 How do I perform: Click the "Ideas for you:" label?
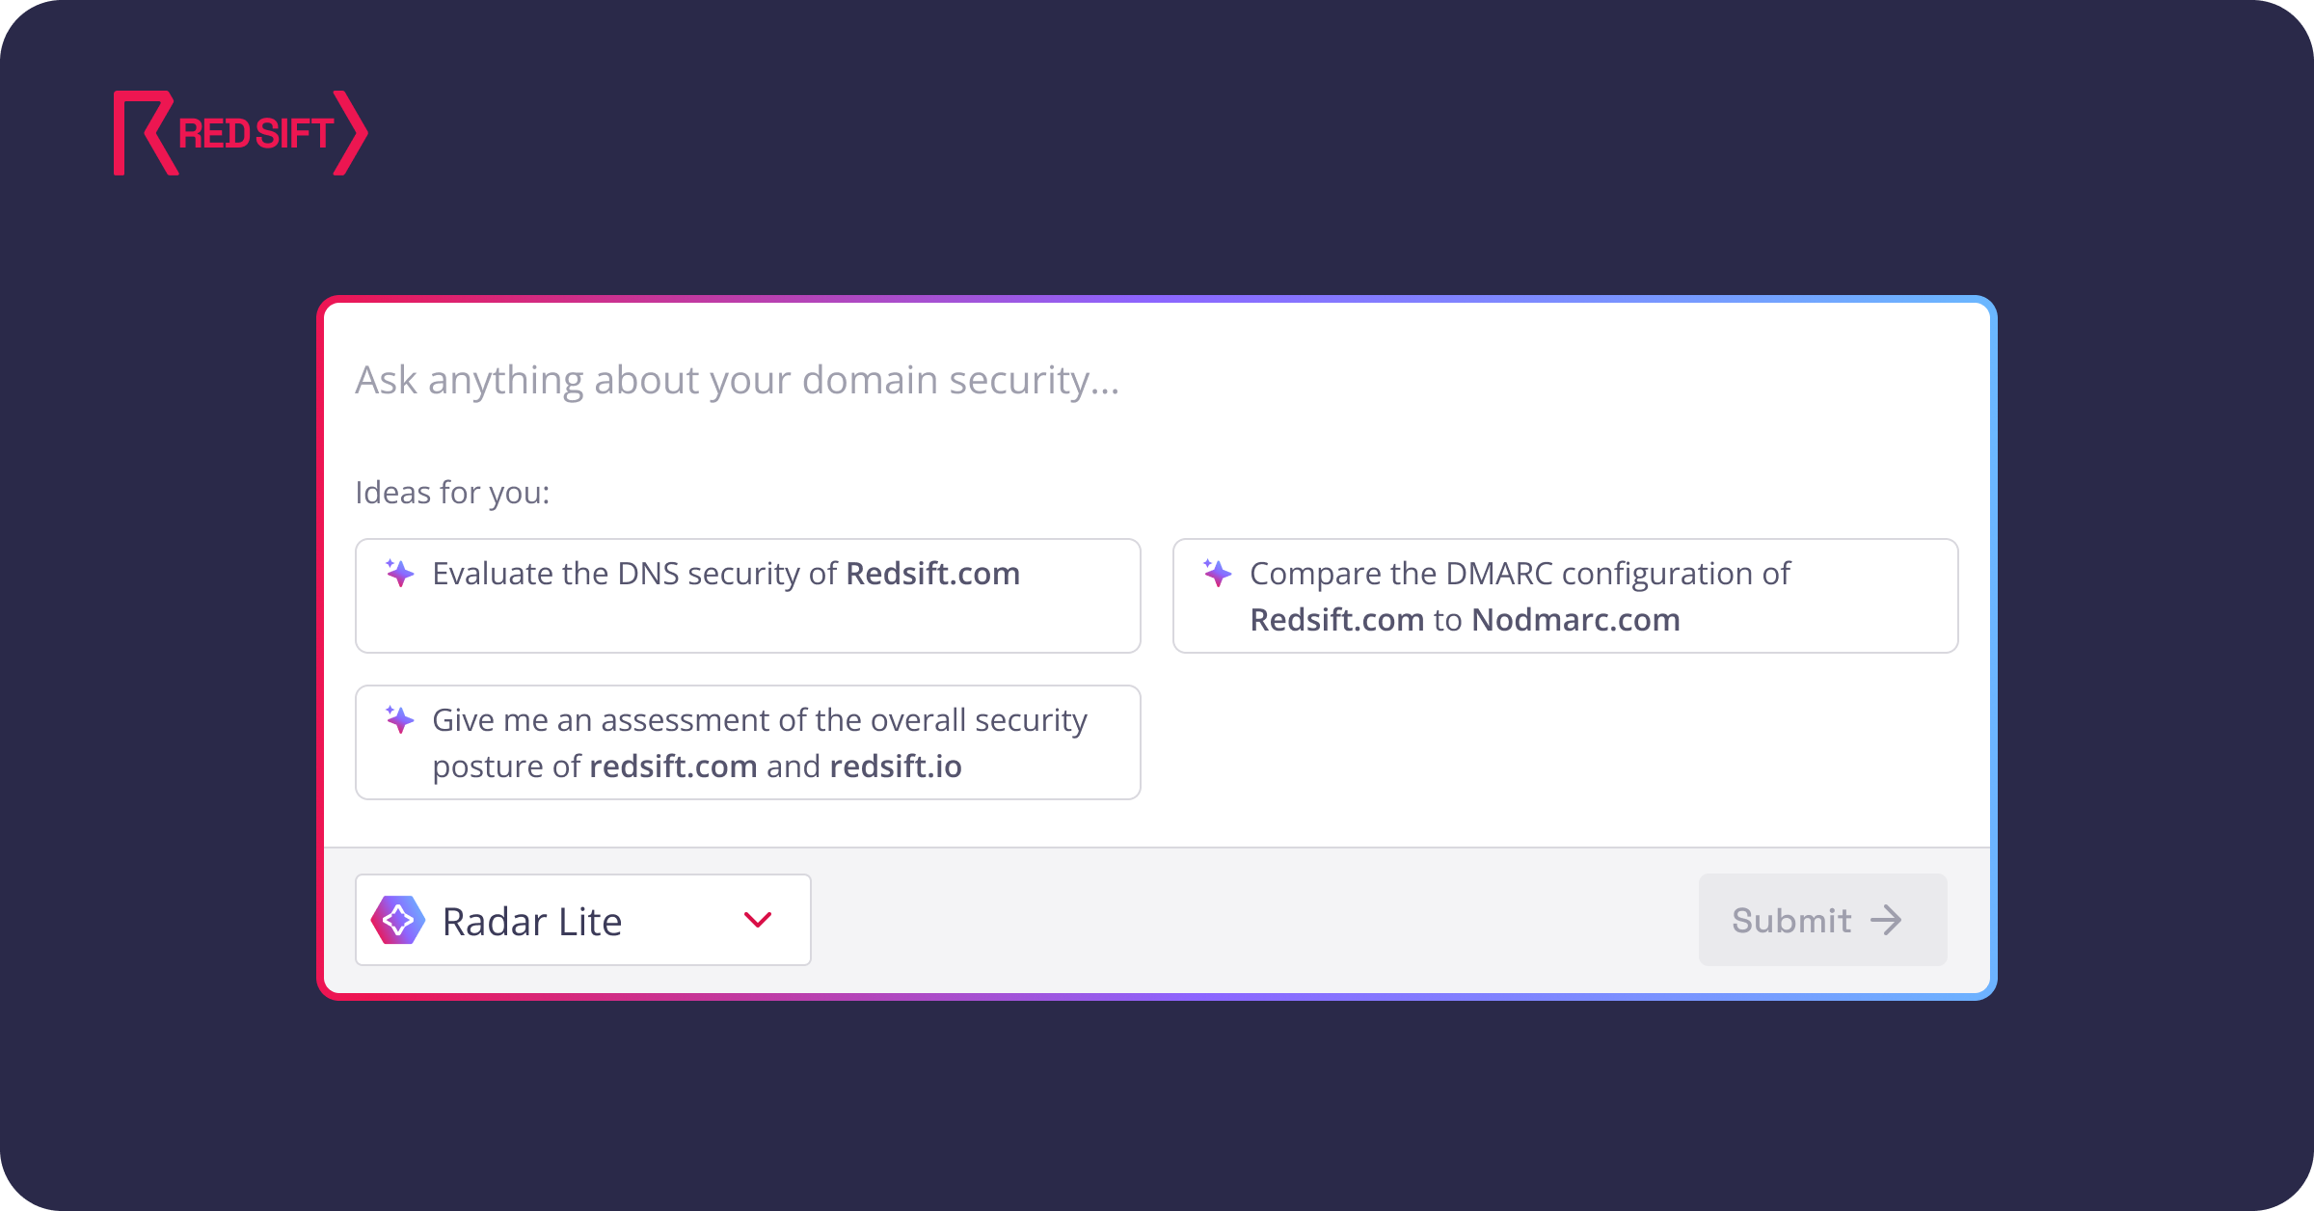coord(452,493)
